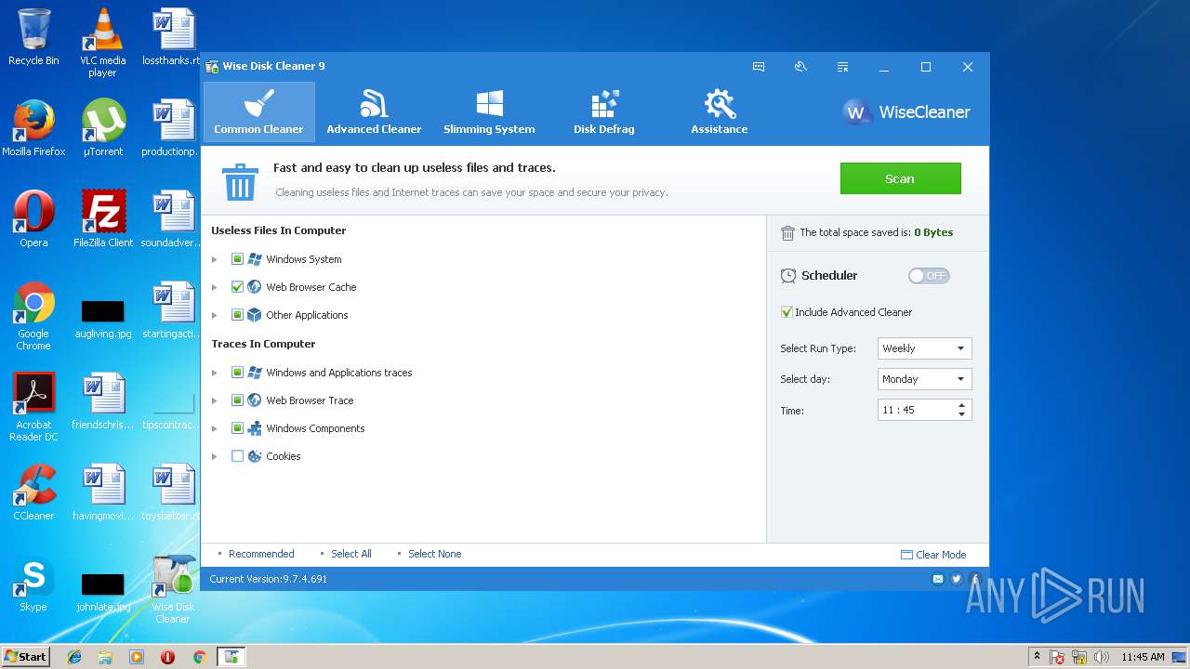The width and height of the screenshot is (1190, 669).
Task: Click the Windows Components puzzle icon
Action: (255, 428)
